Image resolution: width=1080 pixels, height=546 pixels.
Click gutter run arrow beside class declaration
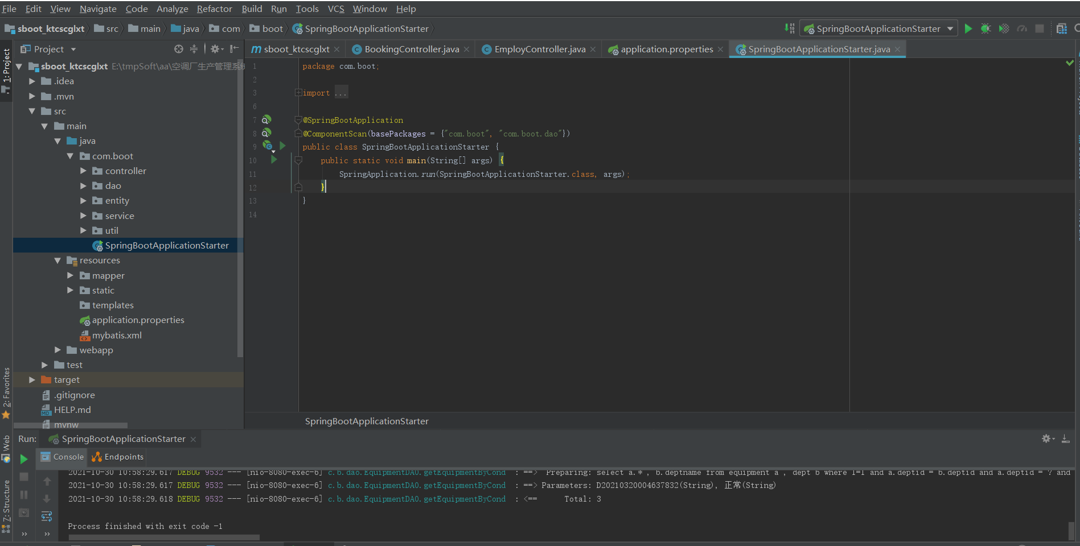(x=282, y=146)
